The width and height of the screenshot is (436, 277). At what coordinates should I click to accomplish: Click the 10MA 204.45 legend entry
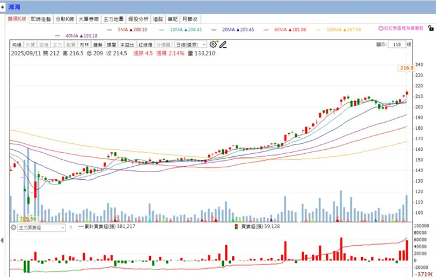pyautogui.click(x=181, y=29)
